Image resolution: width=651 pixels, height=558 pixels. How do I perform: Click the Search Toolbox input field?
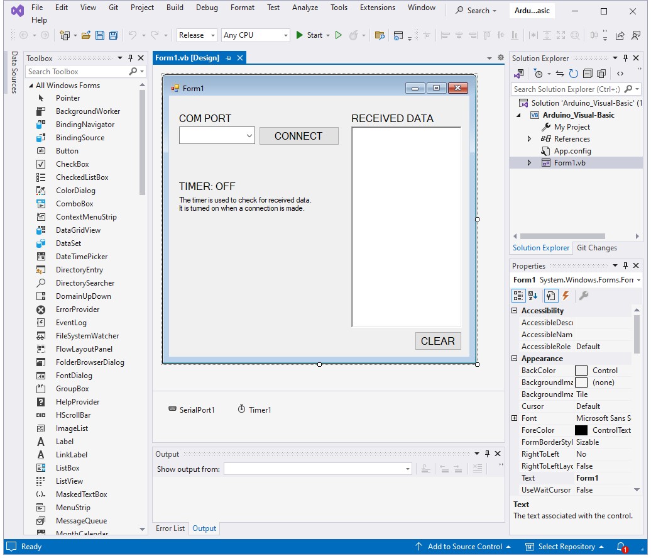coord(77,72)
